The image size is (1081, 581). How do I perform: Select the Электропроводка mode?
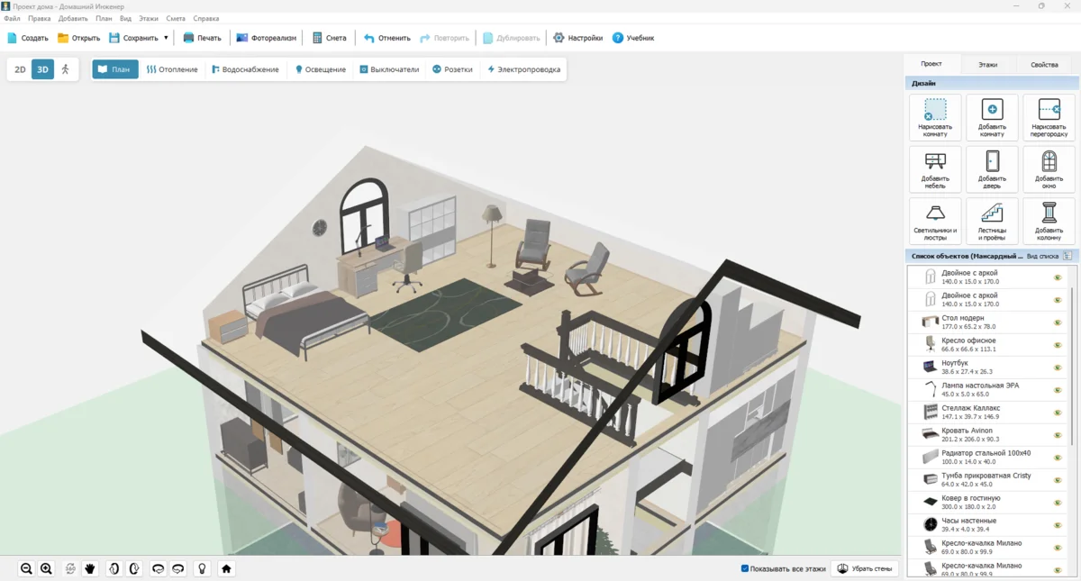tap(523, 69)
